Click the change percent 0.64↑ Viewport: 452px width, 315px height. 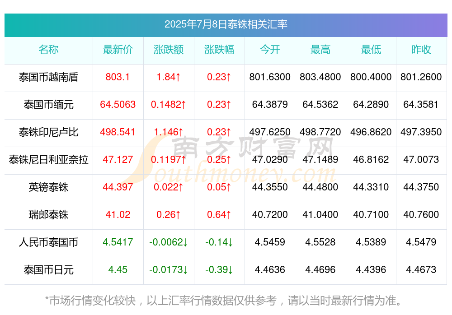[219, 214]
